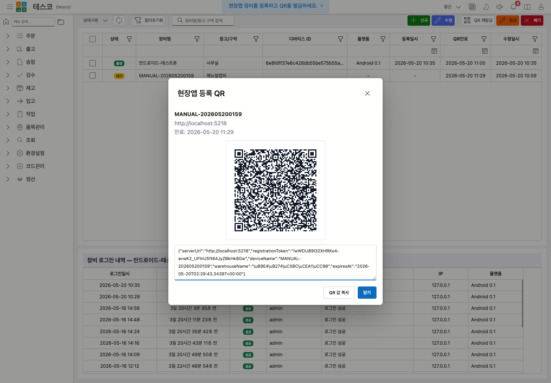Toggle select-all checkbox in table header

tap(93, 39)
